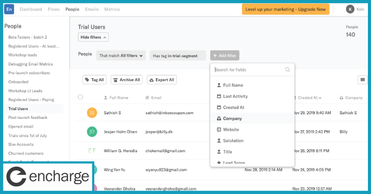Open 'Registered Users - At least...' segment
The width and height of the screenshot is (371, 194).
point(34,46)
